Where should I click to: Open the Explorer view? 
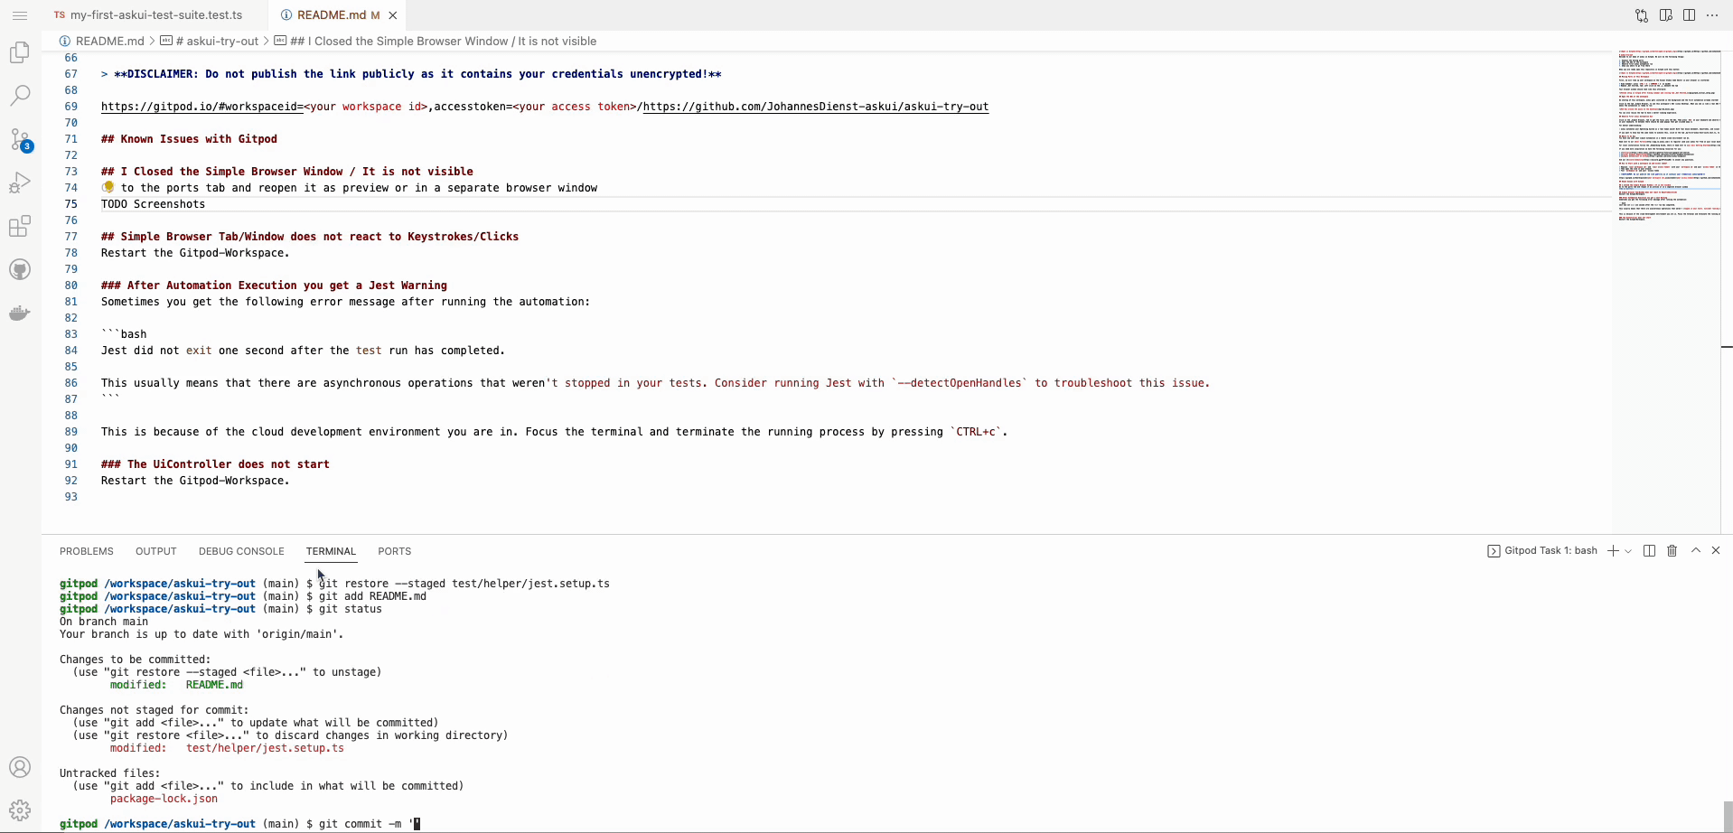point(20,52)
